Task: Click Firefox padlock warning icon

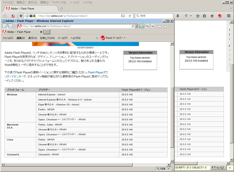Action: tap(35, 16)
